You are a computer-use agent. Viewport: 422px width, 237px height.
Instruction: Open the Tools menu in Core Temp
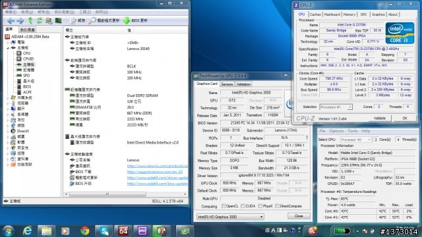[x=353, y=131]
